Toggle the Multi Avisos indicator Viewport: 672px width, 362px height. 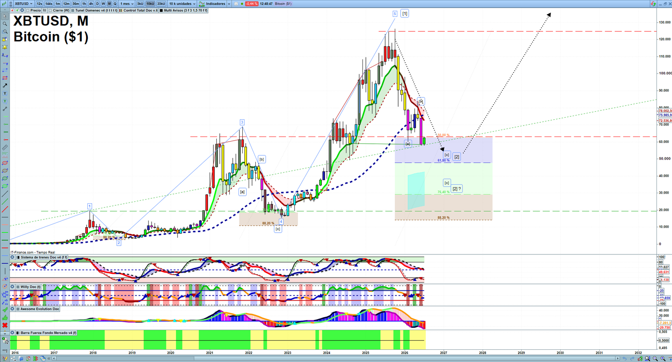[x=161, y=10]
